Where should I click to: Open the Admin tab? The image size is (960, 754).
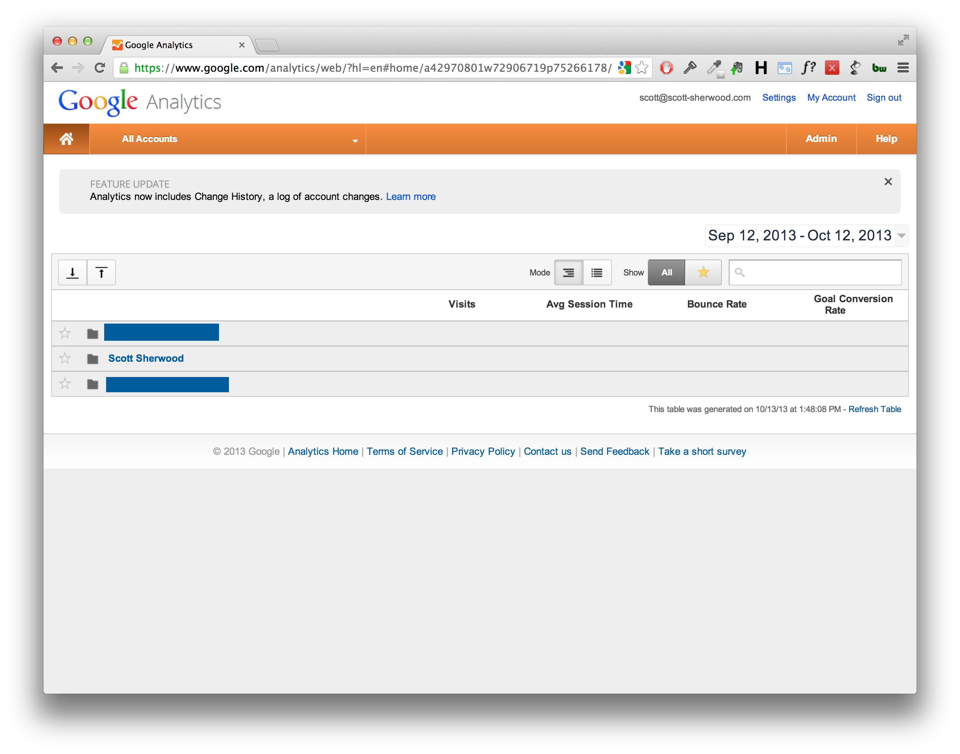pyautogui.click(x=821, y=139)
